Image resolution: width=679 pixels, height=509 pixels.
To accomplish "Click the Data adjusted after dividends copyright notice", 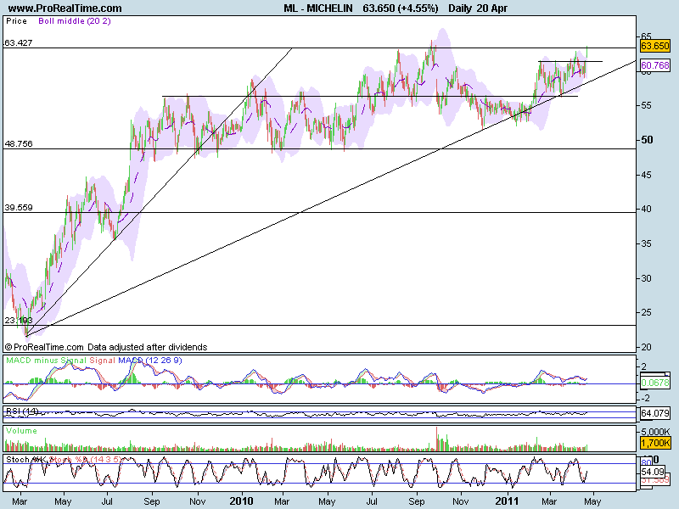I will [147, 347].
